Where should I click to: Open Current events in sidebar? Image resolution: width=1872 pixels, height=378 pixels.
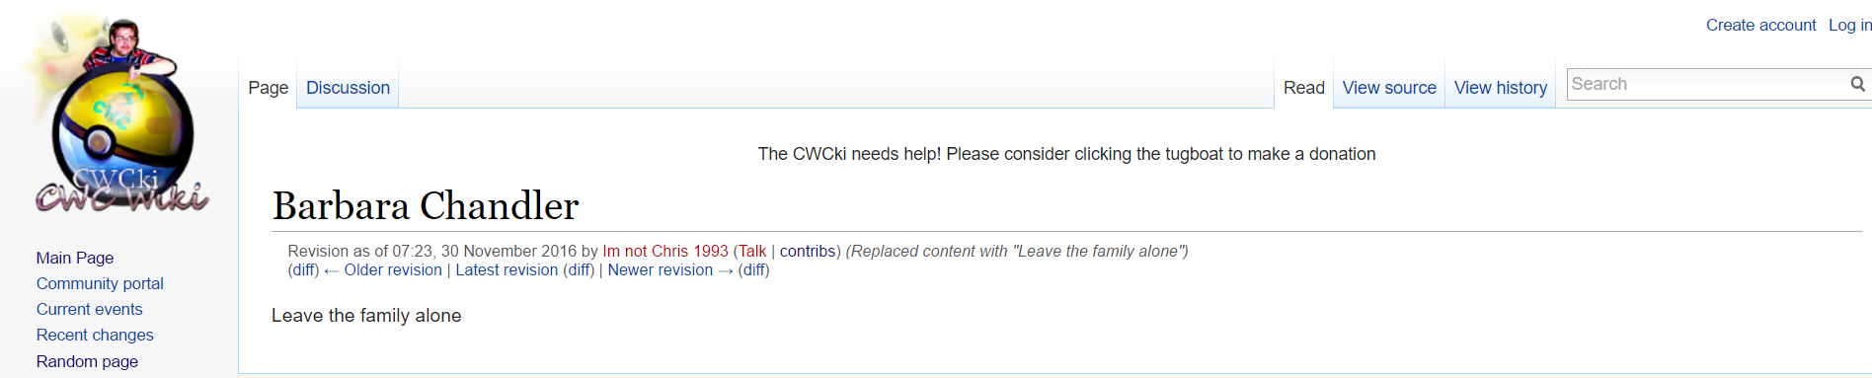[x=89, y=309]
